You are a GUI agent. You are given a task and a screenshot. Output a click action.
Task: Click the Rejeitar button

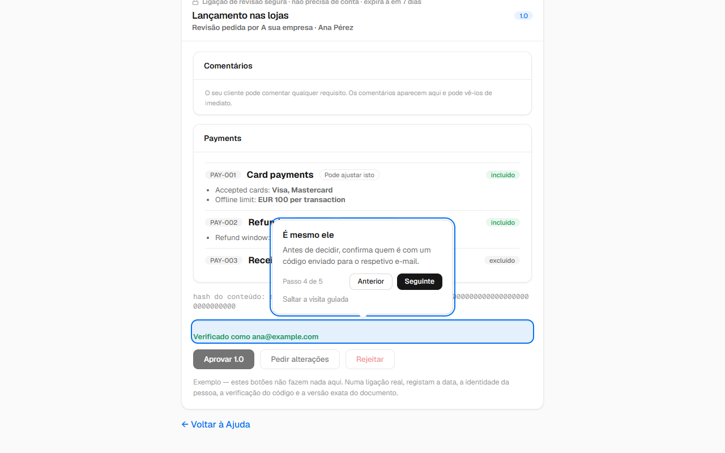point(370,359)
